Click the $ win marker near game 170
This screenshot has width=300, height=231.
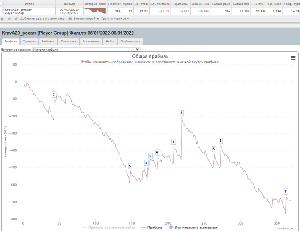147,163
